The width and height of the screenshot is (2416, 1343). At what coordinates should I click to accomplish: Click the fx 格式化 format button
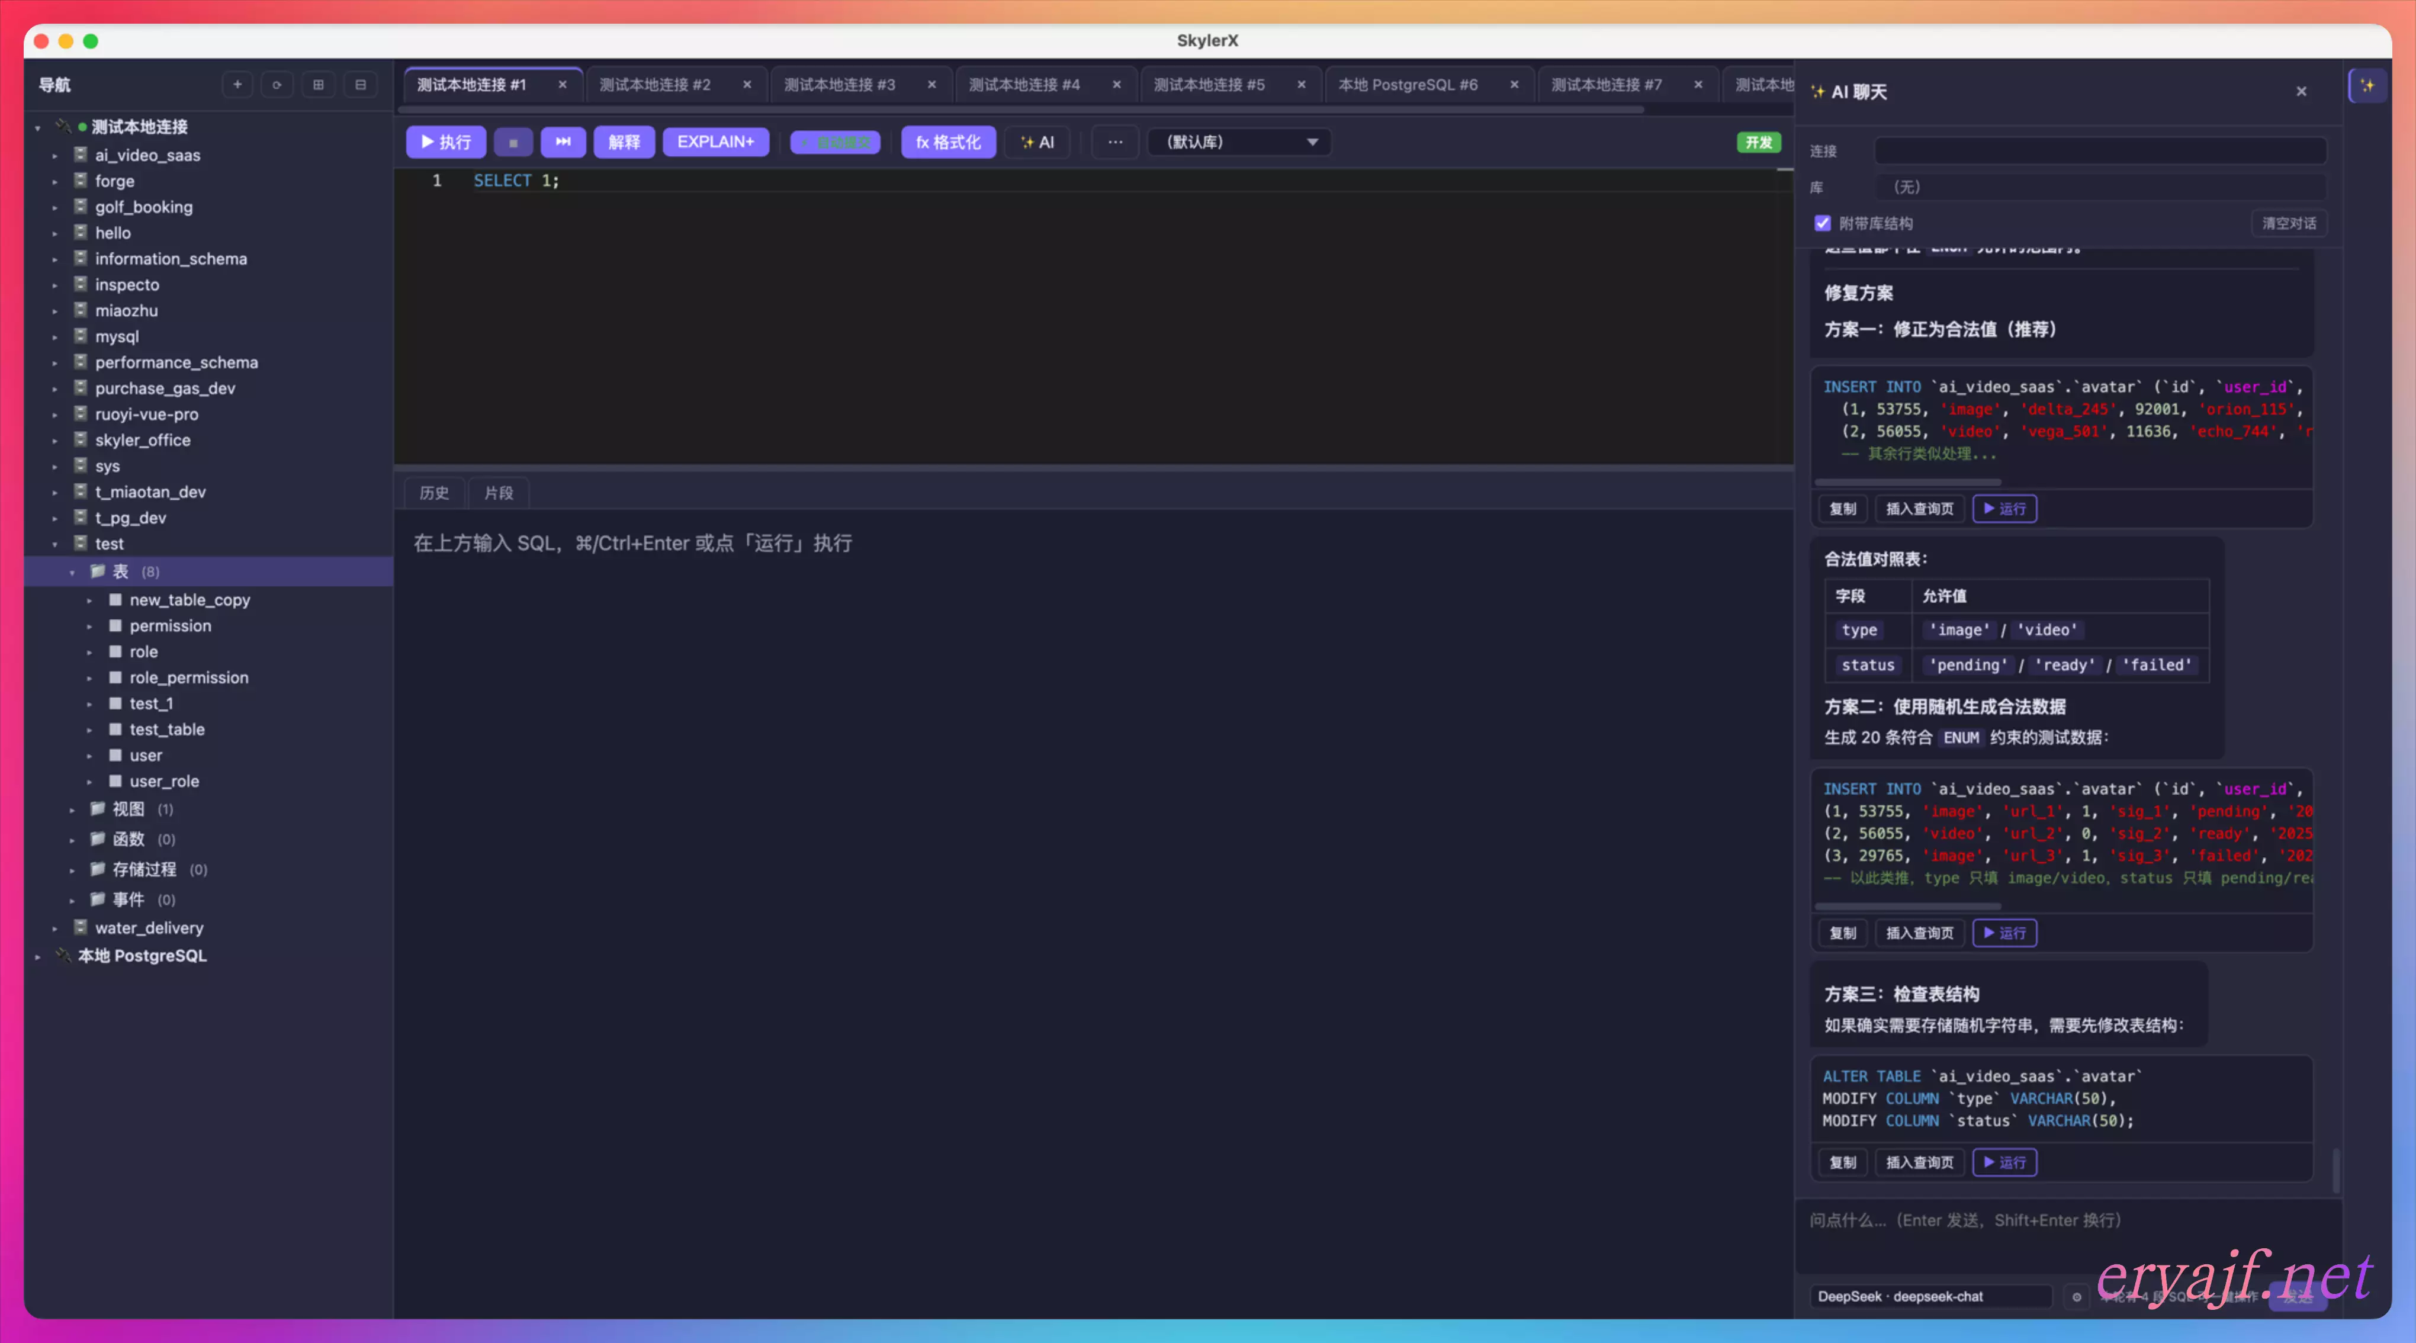click(x=948, y=142)
